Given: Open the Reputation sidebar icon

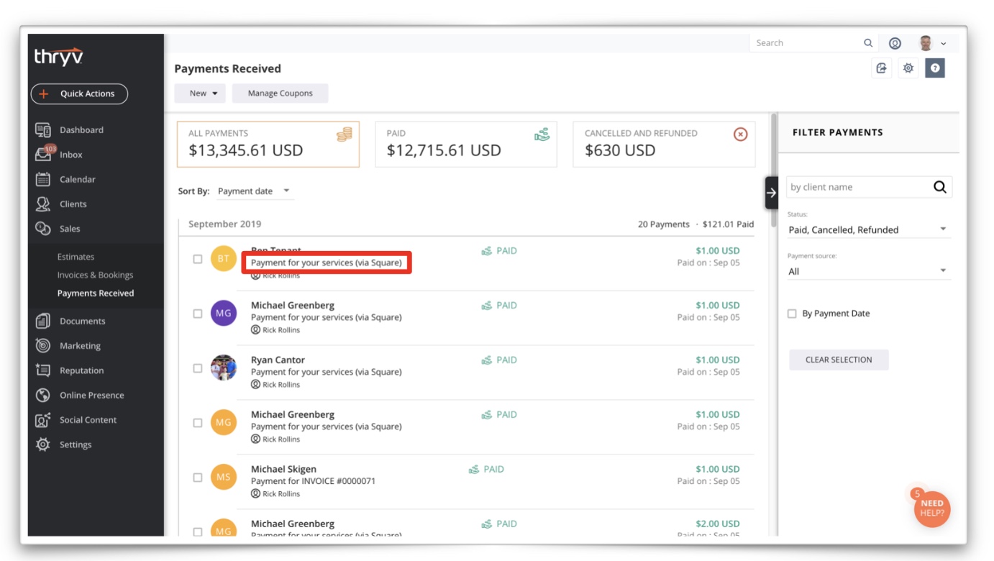Looking at the screenshot, I should 43,370.
